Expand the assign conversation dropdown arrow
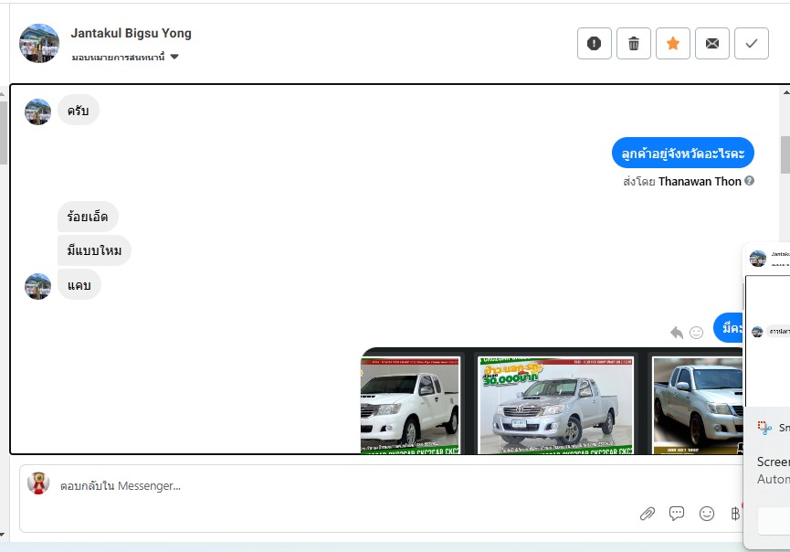The image size is (790, 552). tap(174, 57)
